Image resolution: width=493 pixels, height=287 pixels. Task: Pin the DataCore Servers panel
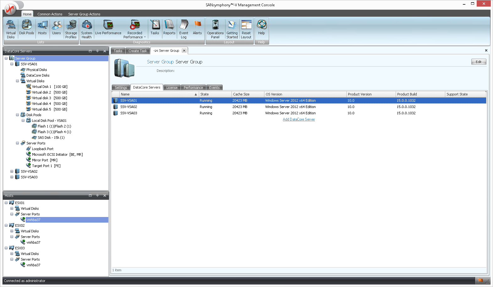[x=97, y=51]
